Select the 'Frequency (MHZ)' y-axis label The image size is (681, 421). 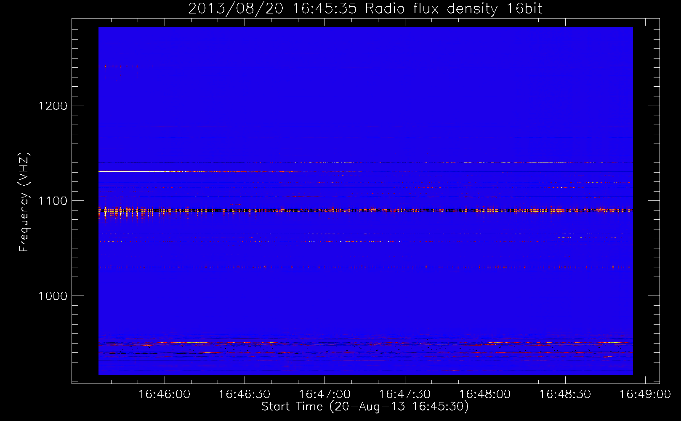[x=24, y=202]
